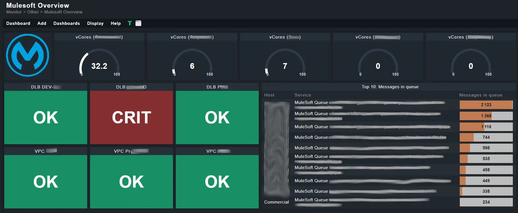
Task: Open the VPC Pr status tile showing OK
Action: pos(132,182)
